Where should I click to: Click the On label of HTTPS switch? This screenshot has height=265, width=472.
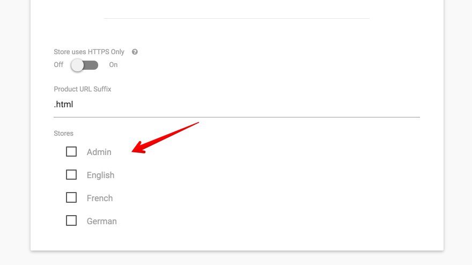(113, 65)
